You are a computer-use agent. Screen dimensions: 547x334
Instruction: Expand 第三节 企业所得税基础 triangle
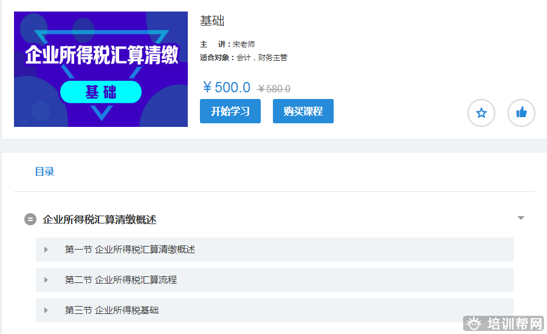(46, 310)
